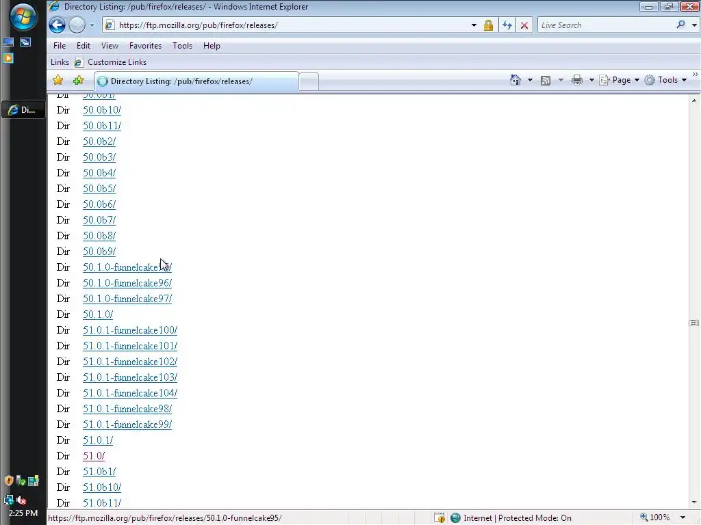Click the vertical scrollbar down arrow
Viewport: 701px width, 525px height.
694,502
